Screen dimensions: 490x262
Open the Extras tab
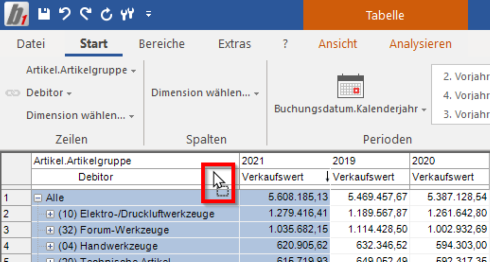235,44
